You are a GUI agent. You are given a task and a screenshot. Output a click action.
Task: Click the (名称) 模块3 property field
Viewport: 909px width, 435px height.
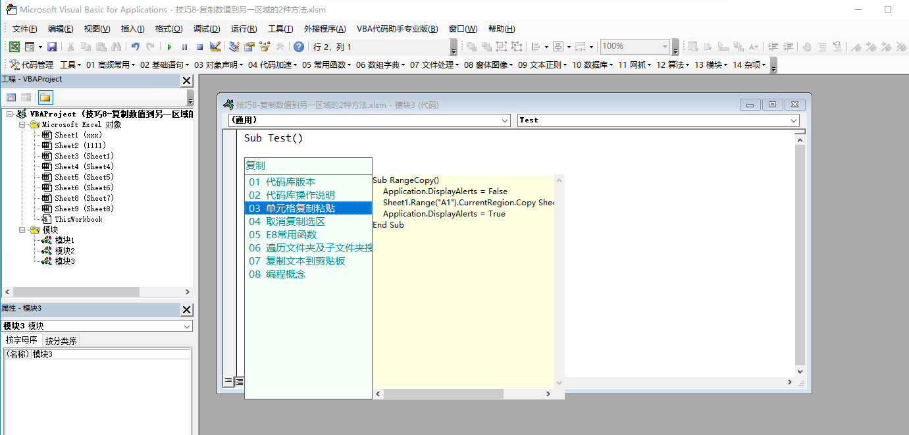coord(97,354)
